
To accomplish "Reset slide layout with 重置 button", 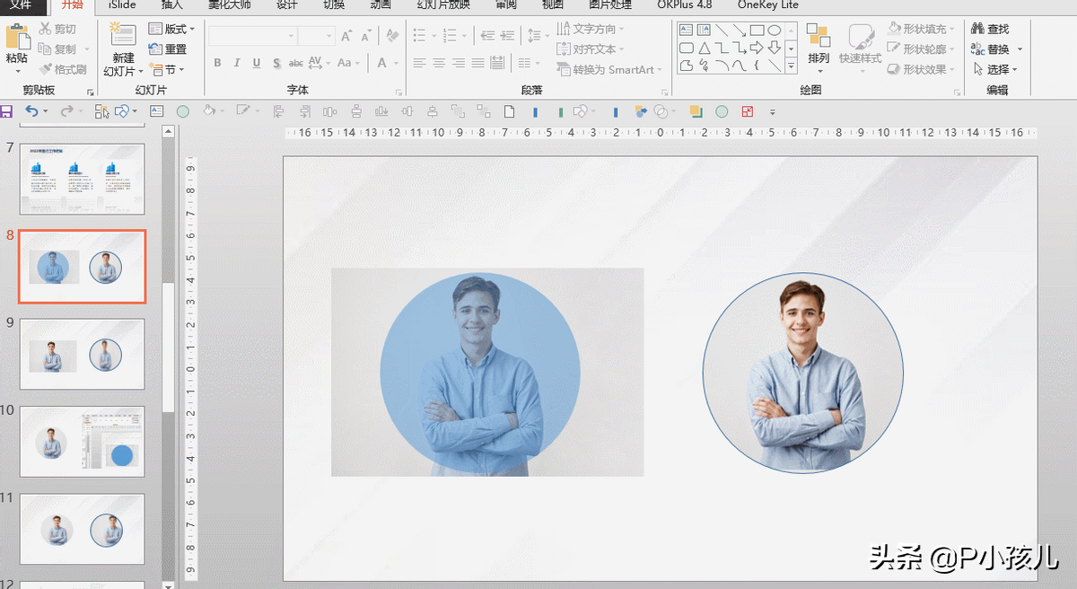I will [x=168, y=49].
